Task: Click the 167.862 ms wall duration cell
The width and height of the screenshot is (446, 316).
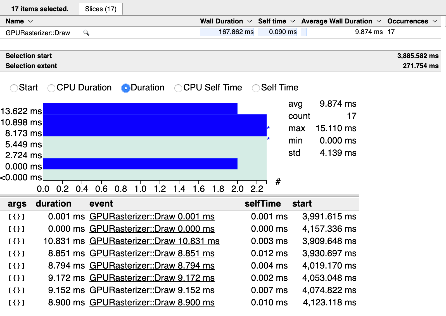Action: click(227, 32)
